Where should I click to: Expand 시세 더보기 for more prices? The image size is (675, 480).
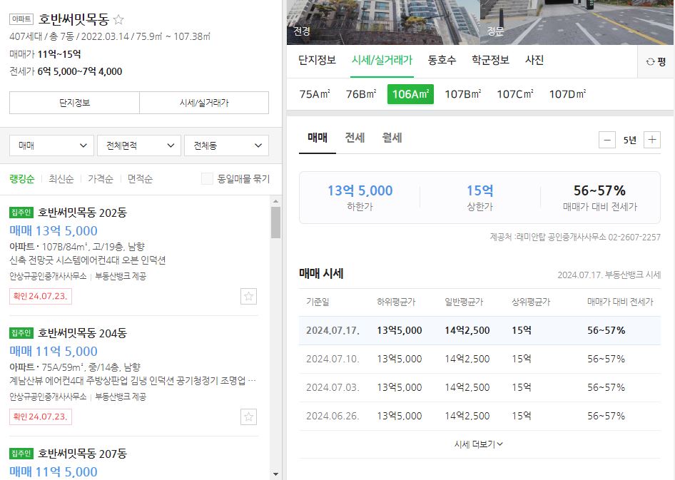(x=479, y=444)
